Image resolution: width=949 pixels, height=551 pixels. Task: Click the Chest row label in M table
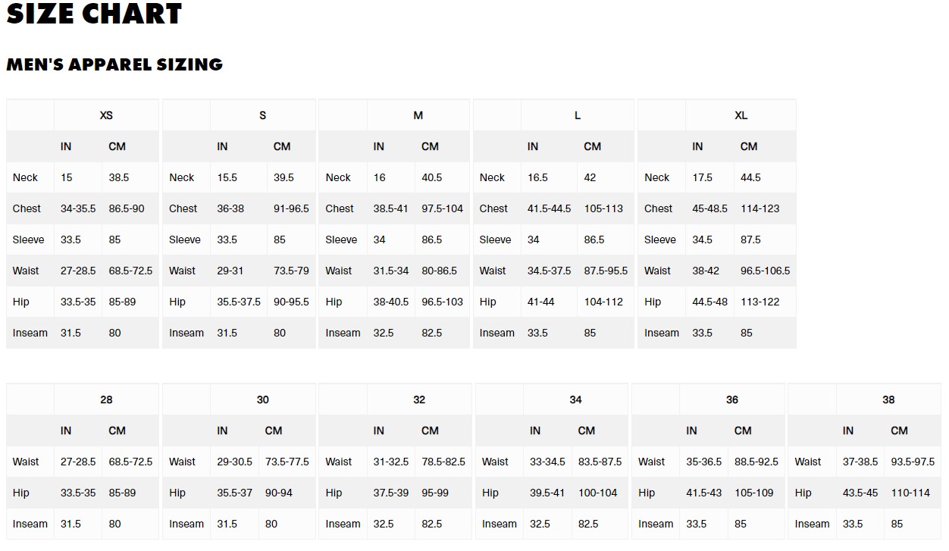(x=340, y=208)
